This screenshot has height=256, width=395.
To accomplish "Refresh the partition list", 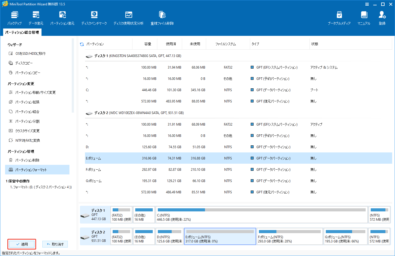I will [81, 44].
